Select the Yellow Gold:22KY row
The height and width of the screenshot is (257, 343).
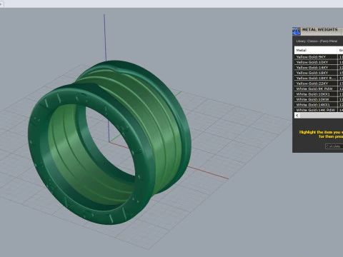coord(319,84)
